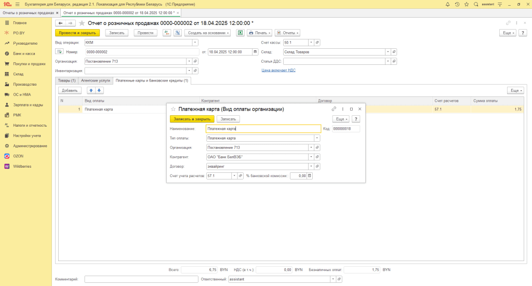Add the sales report to favorites with the star
This screenshot has width=532, height=286.
click(82, 23)
